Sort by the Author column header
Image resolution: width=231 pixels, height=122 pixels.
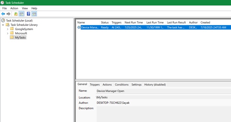pyautogui.click(x=193, y=22)
